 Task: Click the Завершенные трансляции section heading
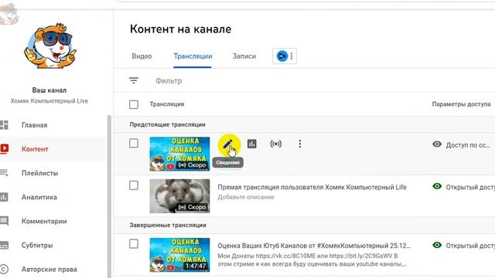(x=168, y=225)
